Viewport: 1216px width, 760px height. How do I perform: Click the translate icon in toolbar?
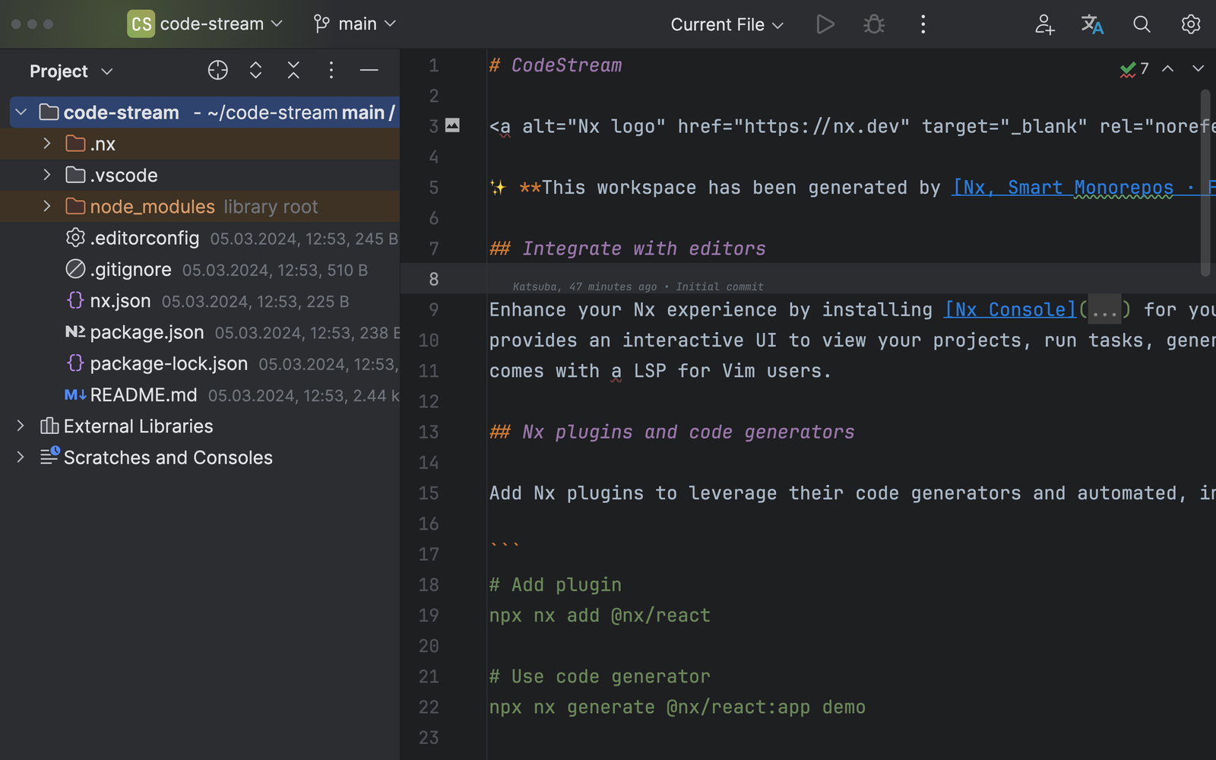[1093, 24]
